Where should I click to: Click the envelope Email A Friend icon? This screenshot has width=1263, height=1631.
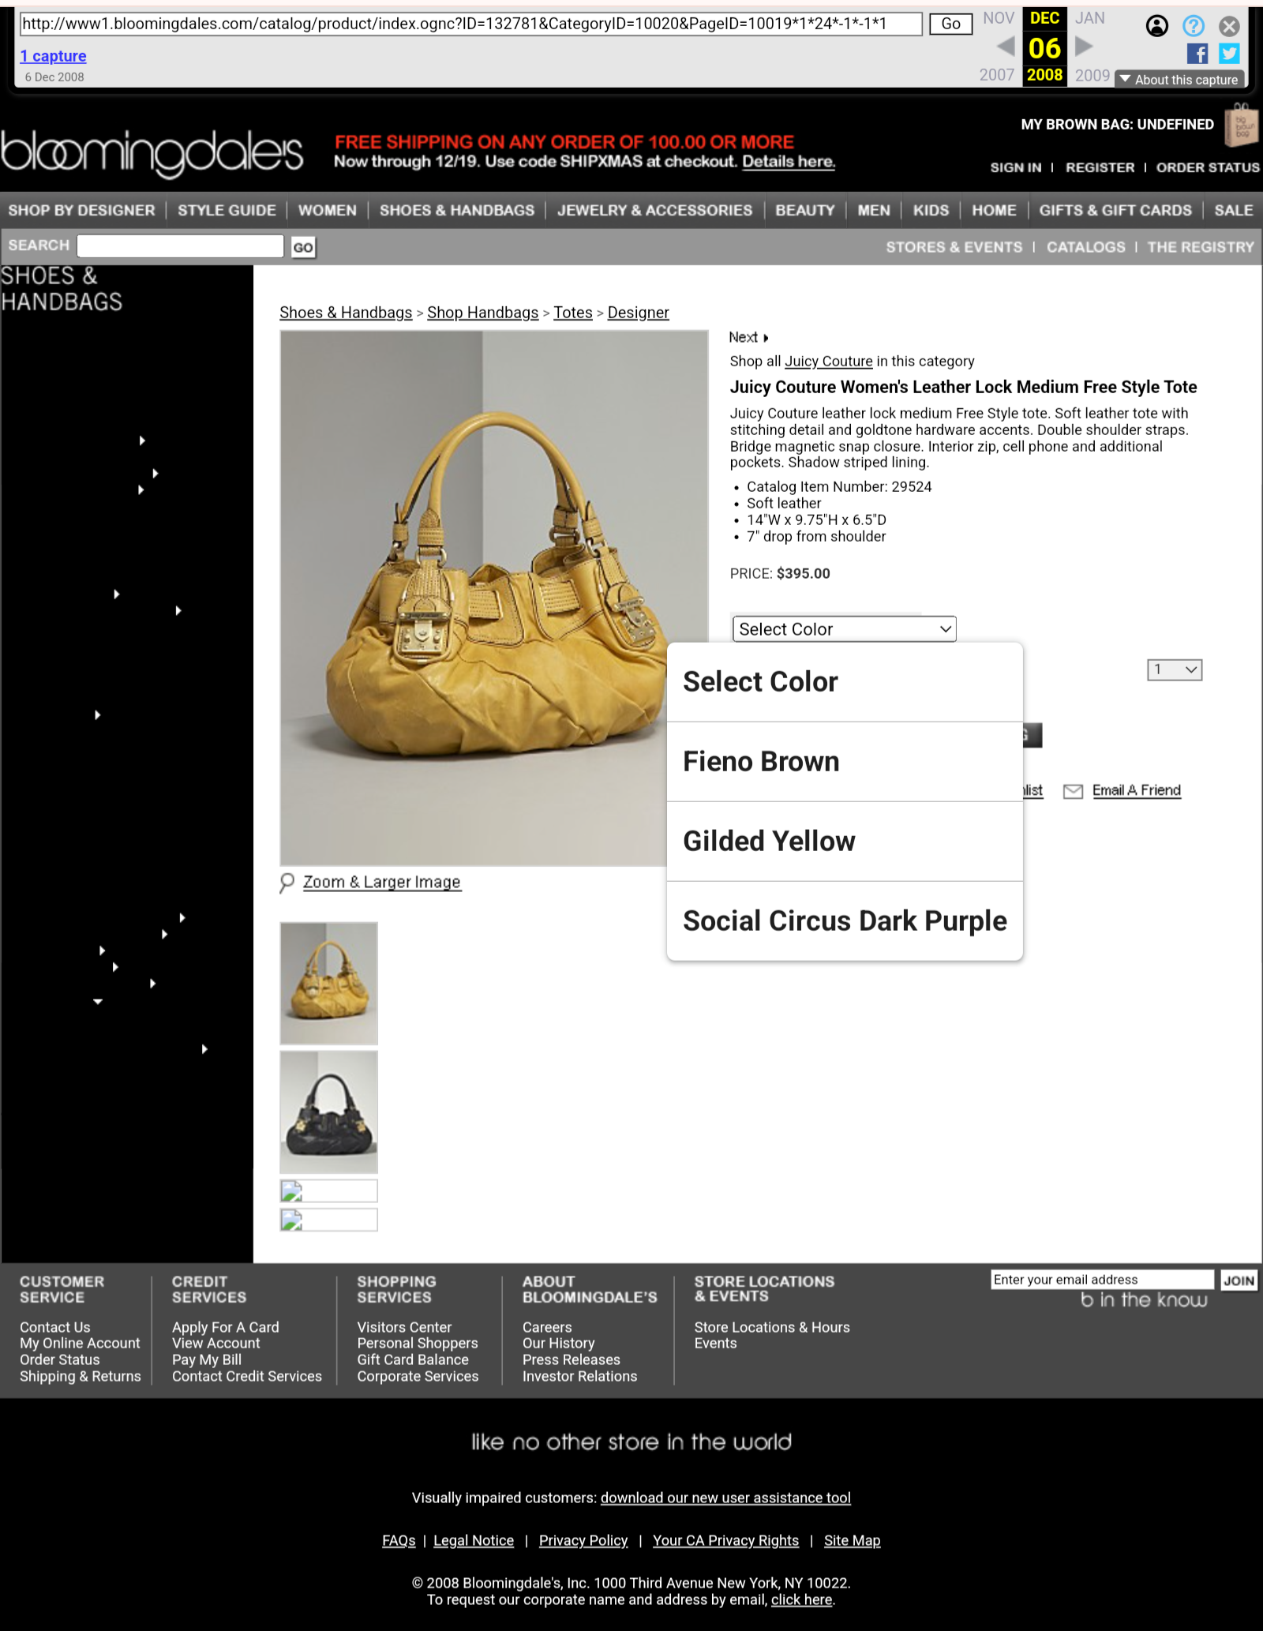(x=1073, y=791)
